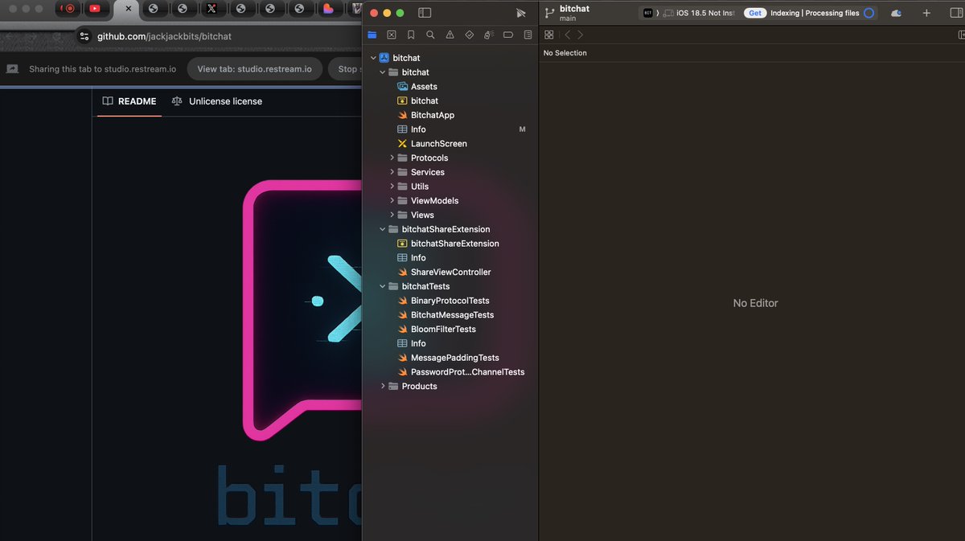Select the BitchatApp swift file
This screenshot has height=541, width=965.
426,115
